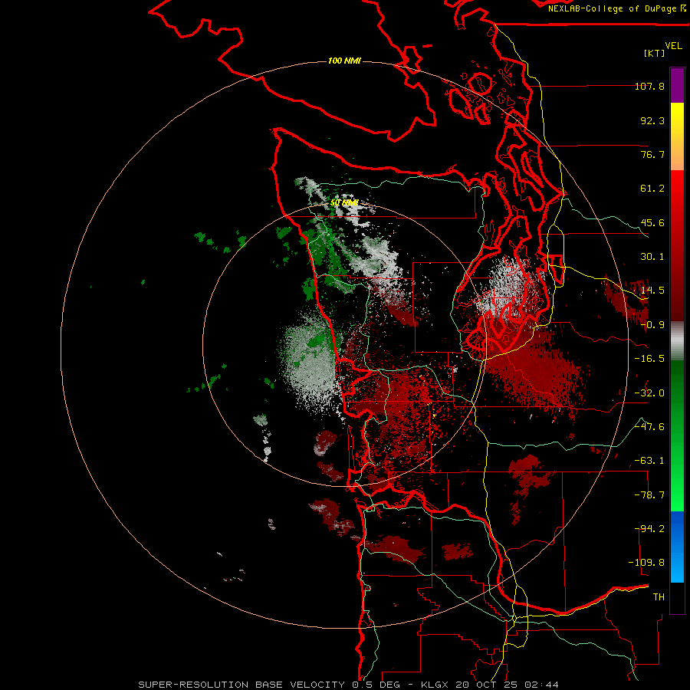The image size is (690, 690).
Task: Select the -109.8 scale value
Action: [x=646, y=563]
